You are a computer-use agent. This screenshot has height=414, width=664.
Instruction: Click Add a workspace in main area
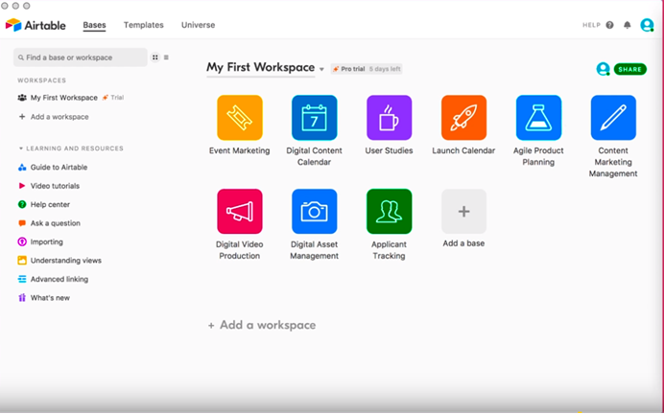[x=262, y=325]
